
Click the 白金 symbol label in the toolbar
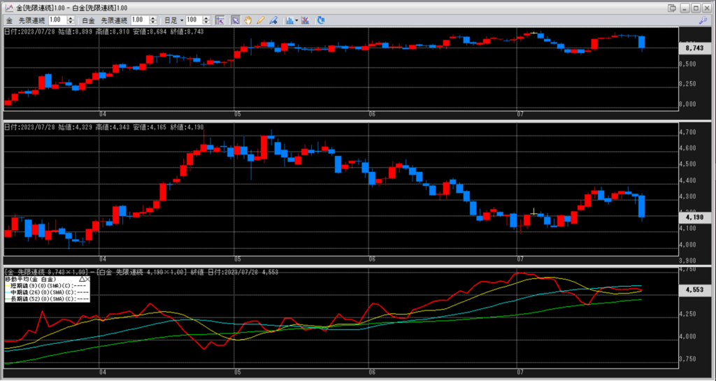coord(89,20)
